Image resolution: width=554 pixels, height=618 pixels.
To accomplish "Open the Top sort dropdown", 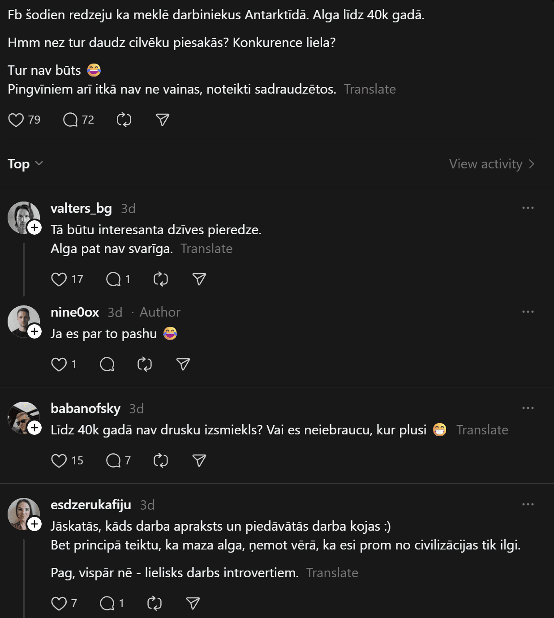I will (26, 164).
